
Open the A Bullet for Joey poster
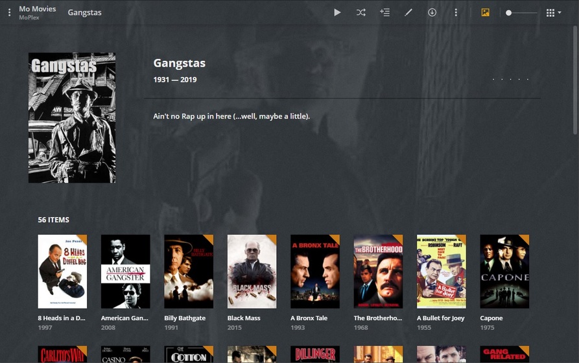point(442,272)
